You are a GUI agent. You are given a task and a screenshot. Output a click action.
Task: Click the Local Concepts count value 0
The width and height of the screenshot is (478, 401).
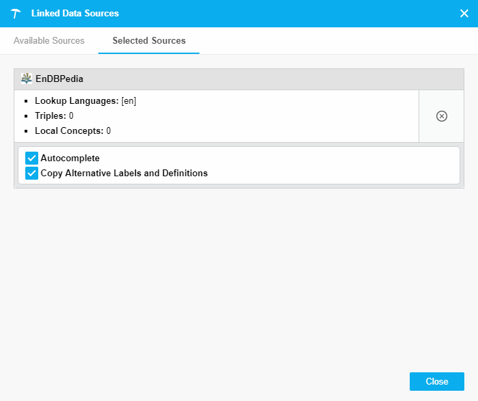click(109, 130)
